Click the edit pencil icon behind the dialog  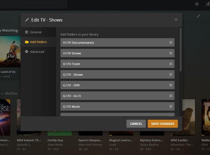[x=198, y=16]
